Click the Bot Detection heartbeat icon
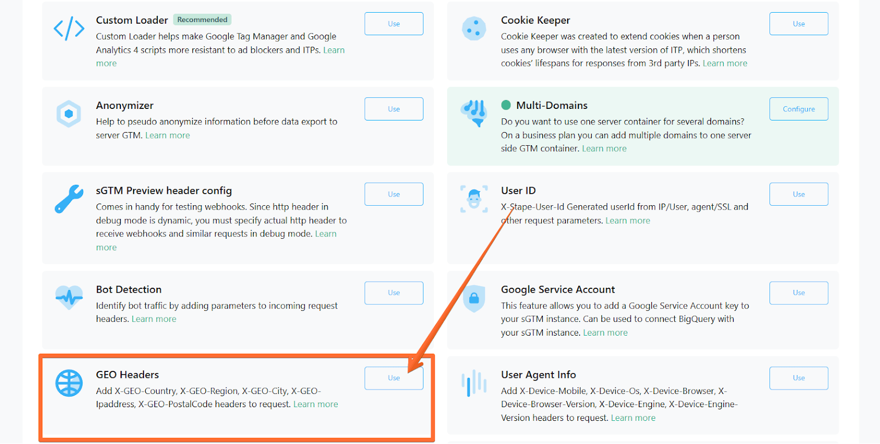The height and width of the screenshot is (444, 880). click(x=69, y=298)
